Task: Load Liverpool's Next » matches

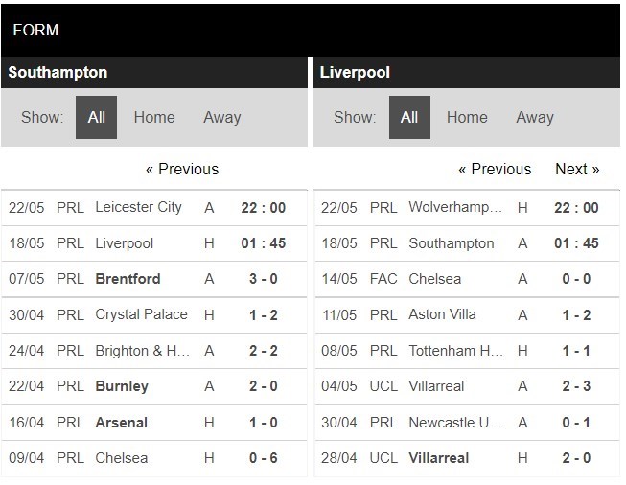Action: point(577,169)
